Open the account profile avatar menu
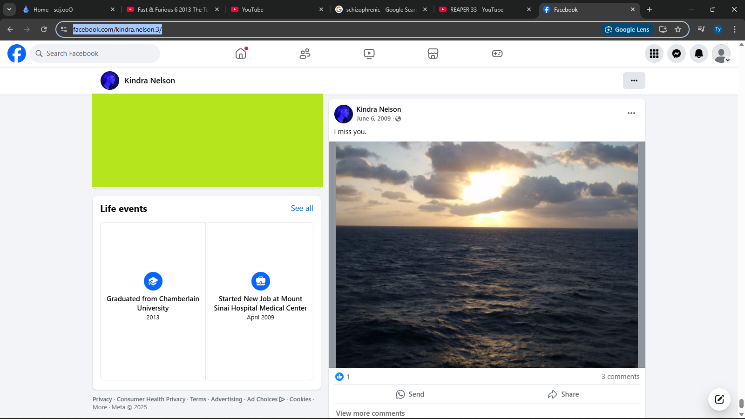Screen dimensions: 745x419 pos(721,54)
